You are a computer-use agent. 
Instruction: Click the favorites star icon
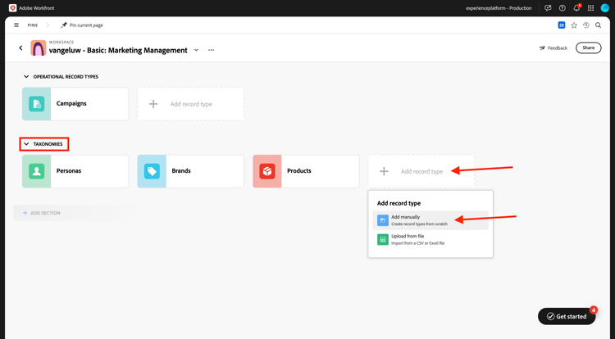[574, 25]
